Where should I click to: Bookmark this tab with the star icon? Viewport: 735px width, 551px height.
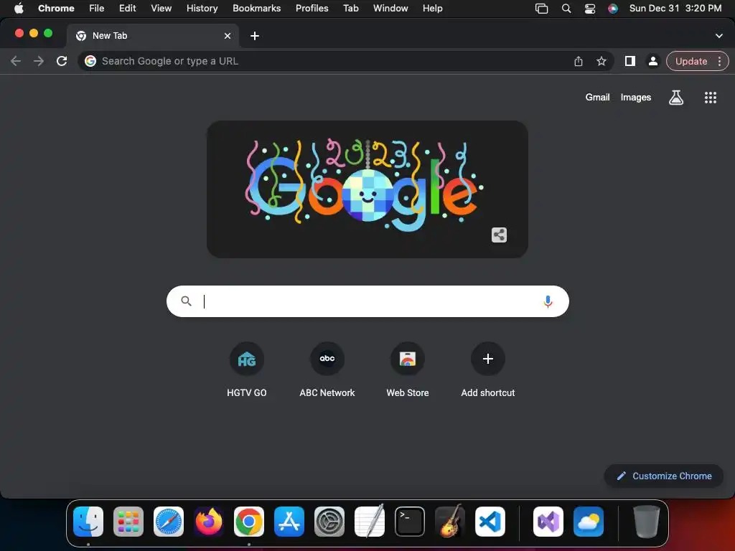point(601,61)
